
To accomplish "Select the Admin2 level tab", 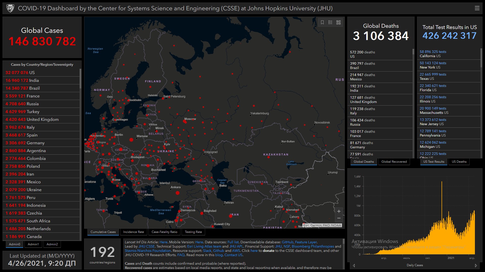I will coord(52,244).
